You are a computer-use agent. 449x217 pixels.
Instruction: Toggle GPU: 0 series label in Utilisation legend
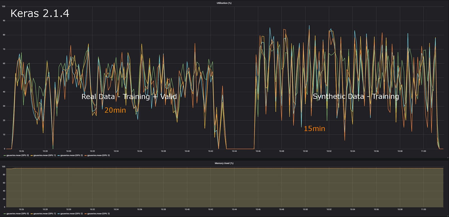click(18, 155)
